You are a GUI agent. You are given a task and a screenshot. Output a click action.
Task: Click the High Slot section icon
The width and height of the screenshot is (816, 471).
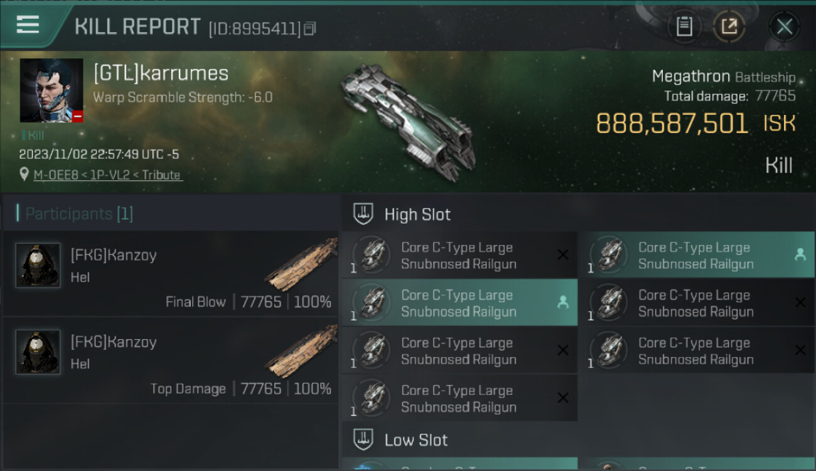(x=363, y=214)
